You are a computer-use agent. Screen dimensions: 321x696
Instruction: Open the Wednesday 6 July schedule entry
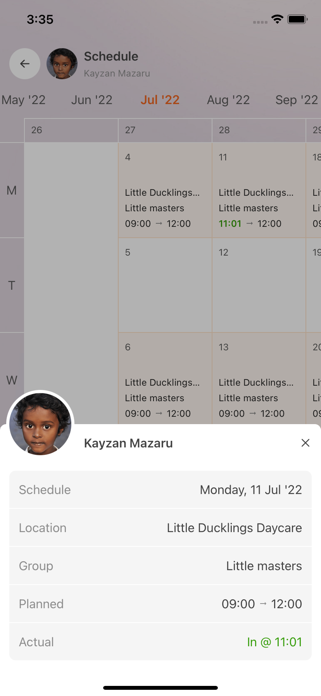pyautogui.click(x=165, y=379)
